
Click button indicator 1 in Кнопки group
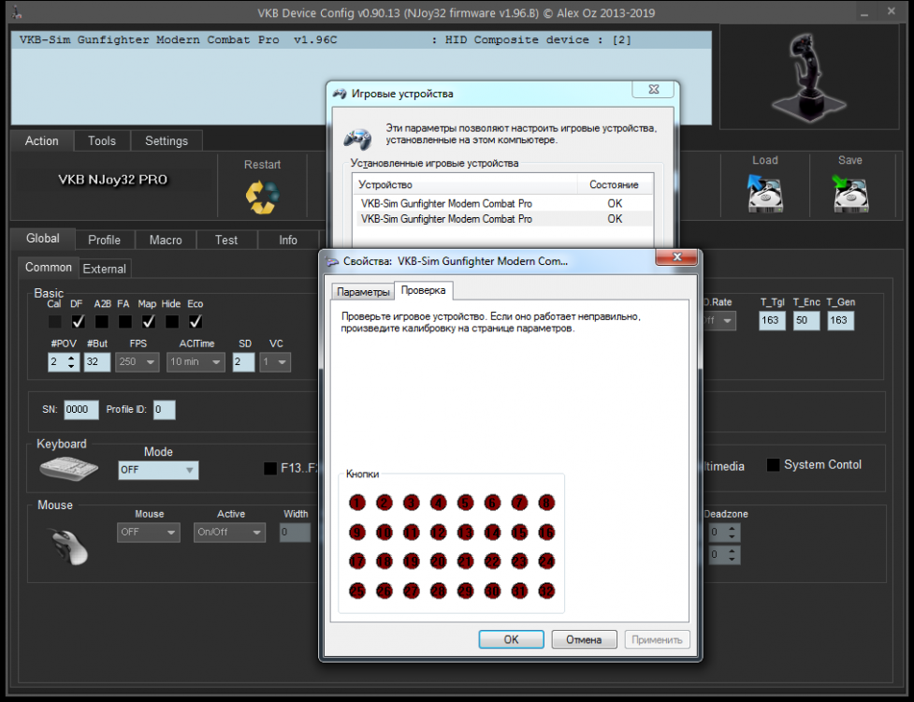click(x=356, y=503)
